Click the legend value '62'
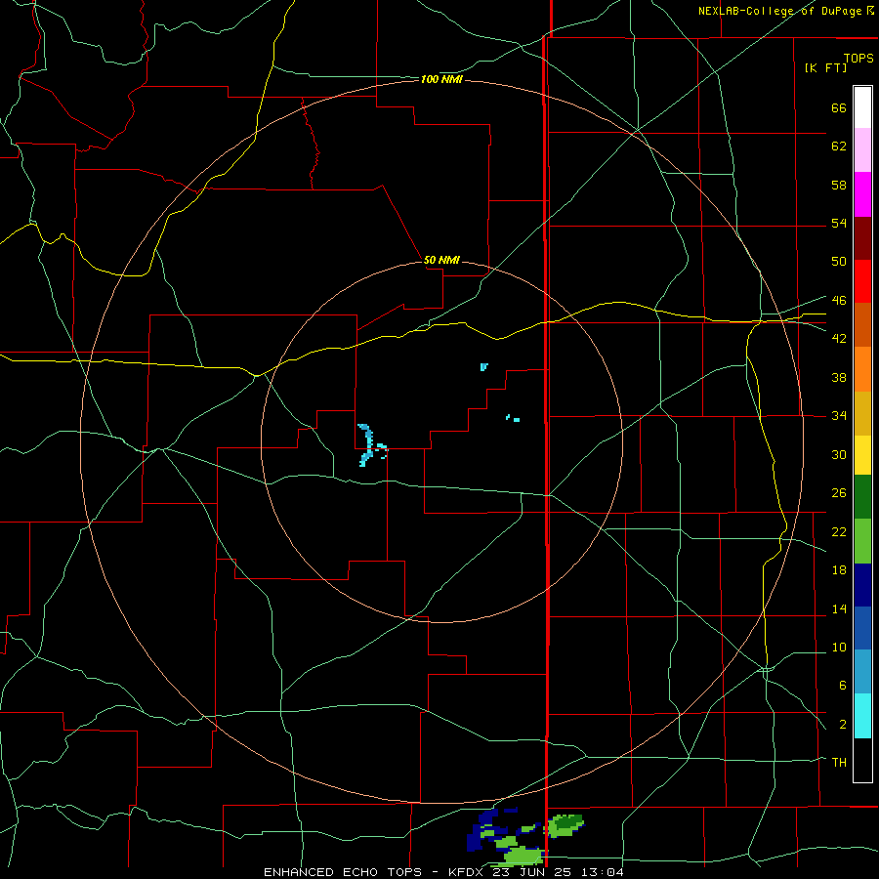This screenshot has width=879, height=879. [839, 146]
